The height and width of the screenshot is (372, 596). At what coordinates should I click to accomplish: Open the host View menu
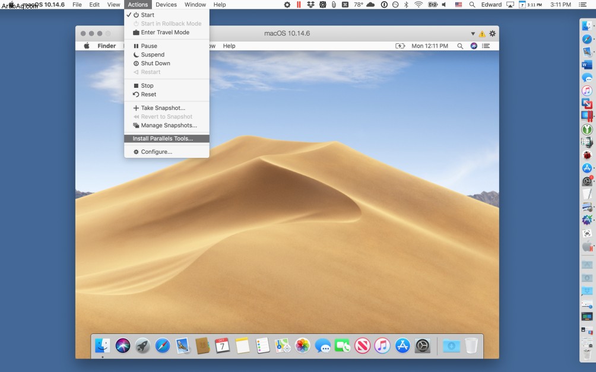tap(113, 5)
